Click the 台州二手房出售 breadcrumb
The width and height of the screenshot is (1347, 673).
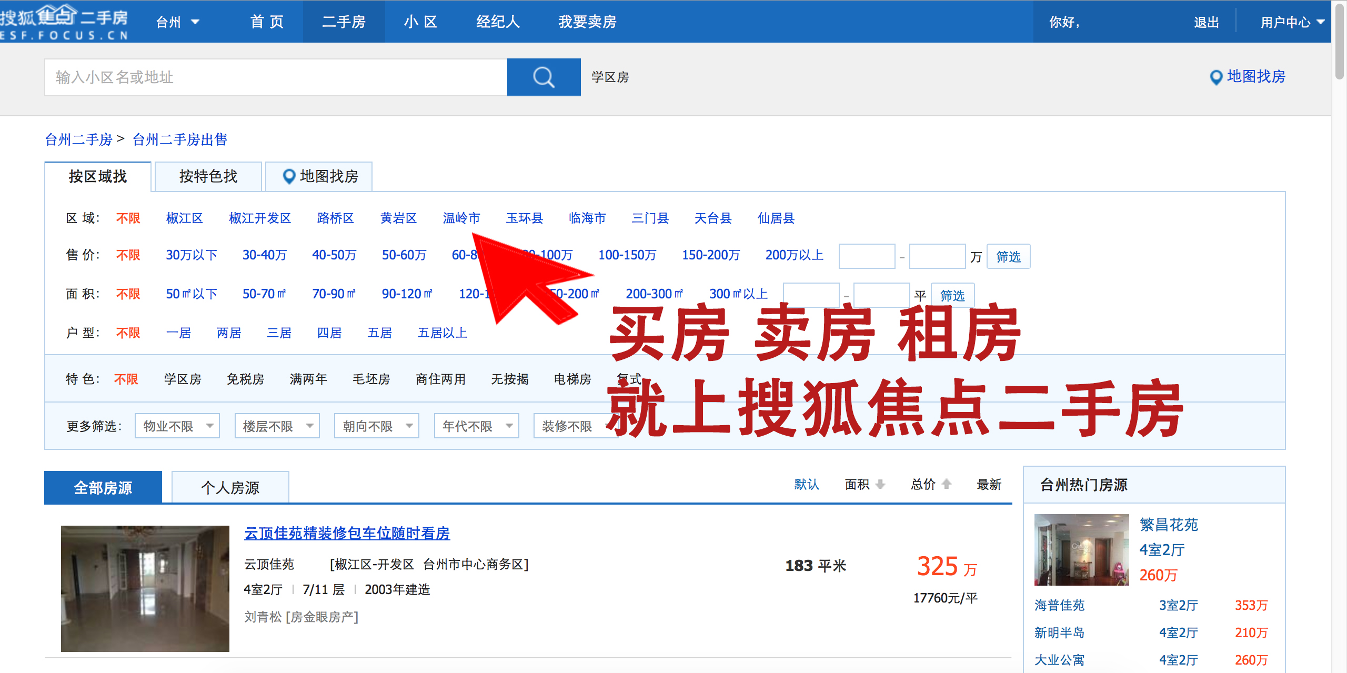pyautogui.click(x=180, y=139)
